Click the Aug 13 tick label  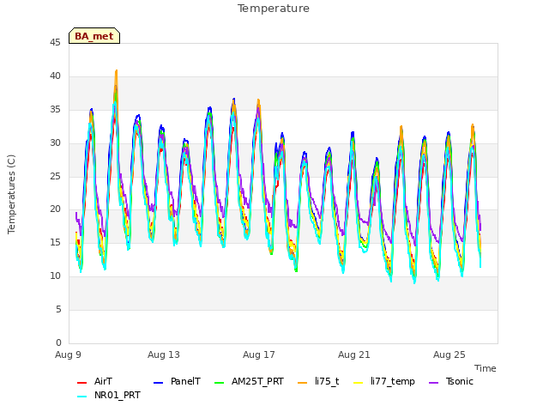(x=164, y=354)
